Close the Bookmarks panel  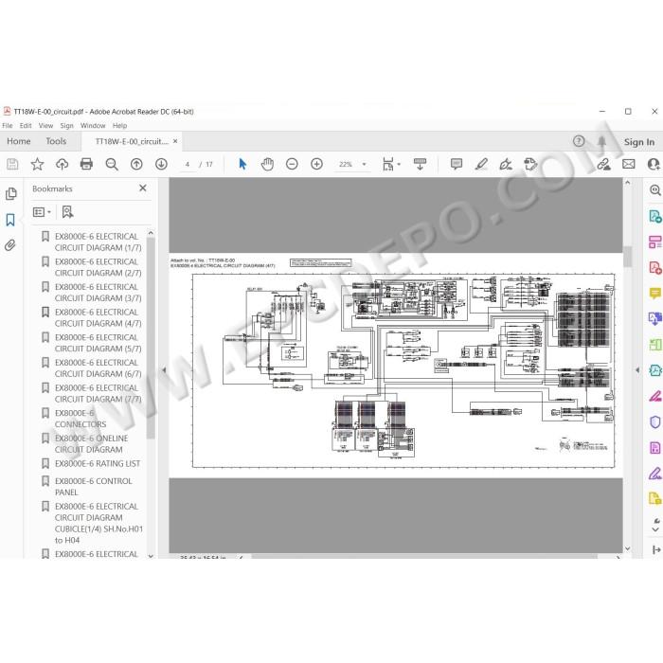(x=143, y=188)
